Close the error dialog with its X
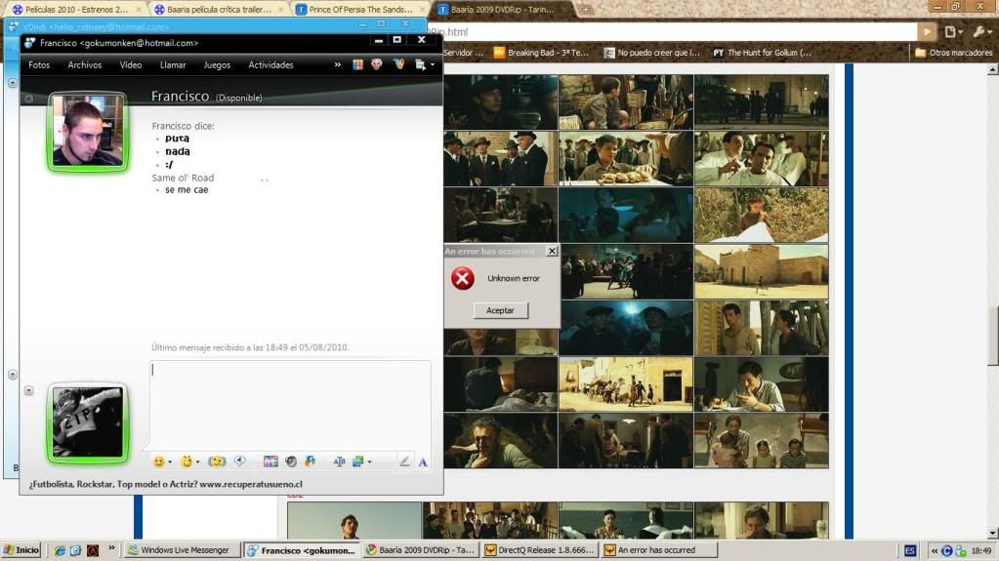The image size is (999, 561). 552,251
